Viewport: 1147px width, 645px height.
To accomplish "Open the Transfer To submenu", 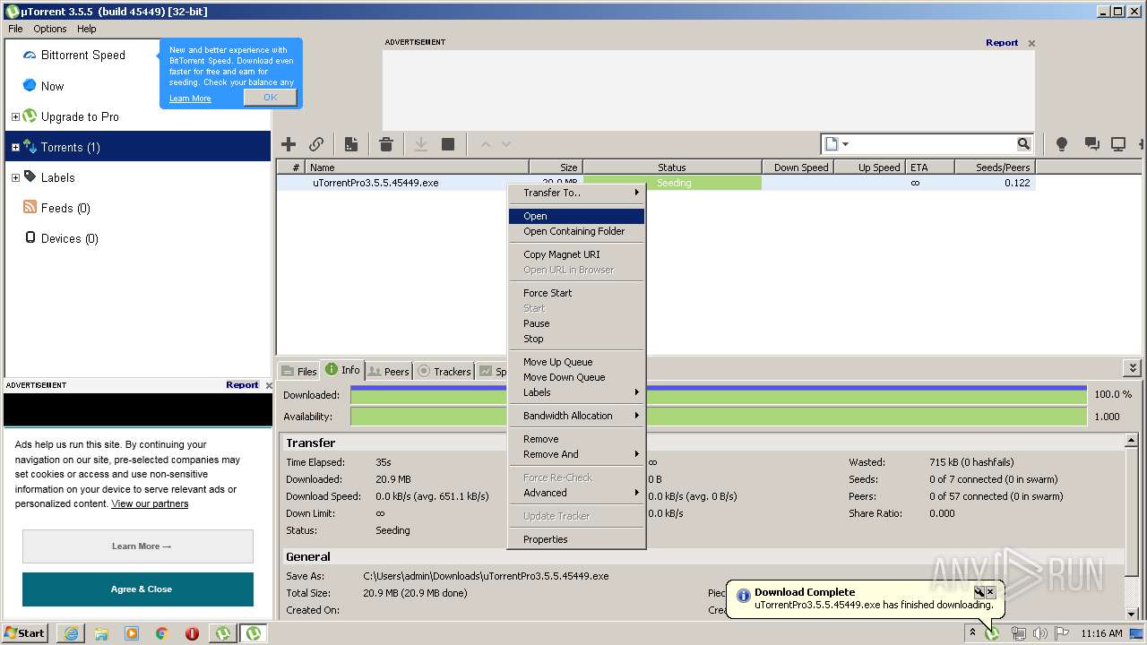I will (x=576, y=193).
